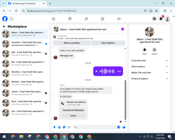Click Mark as pending button
This screenshot has height=140, width=175.
(x=72, y=43)
